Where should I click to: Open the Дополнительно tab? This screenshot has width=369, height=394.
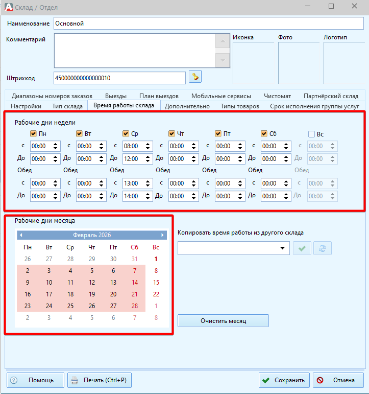tap(187, 106)
